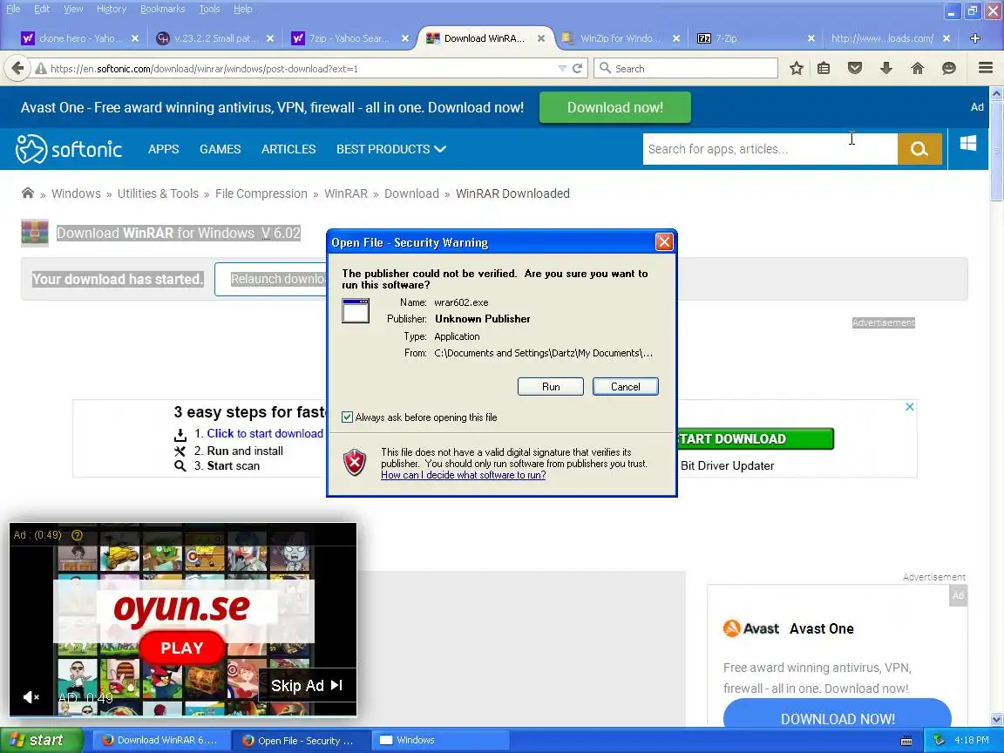The image size is (1004, 753).
Task: Open Utilities & Tools breadcrumb link
Action: click(x=158, y=193)
